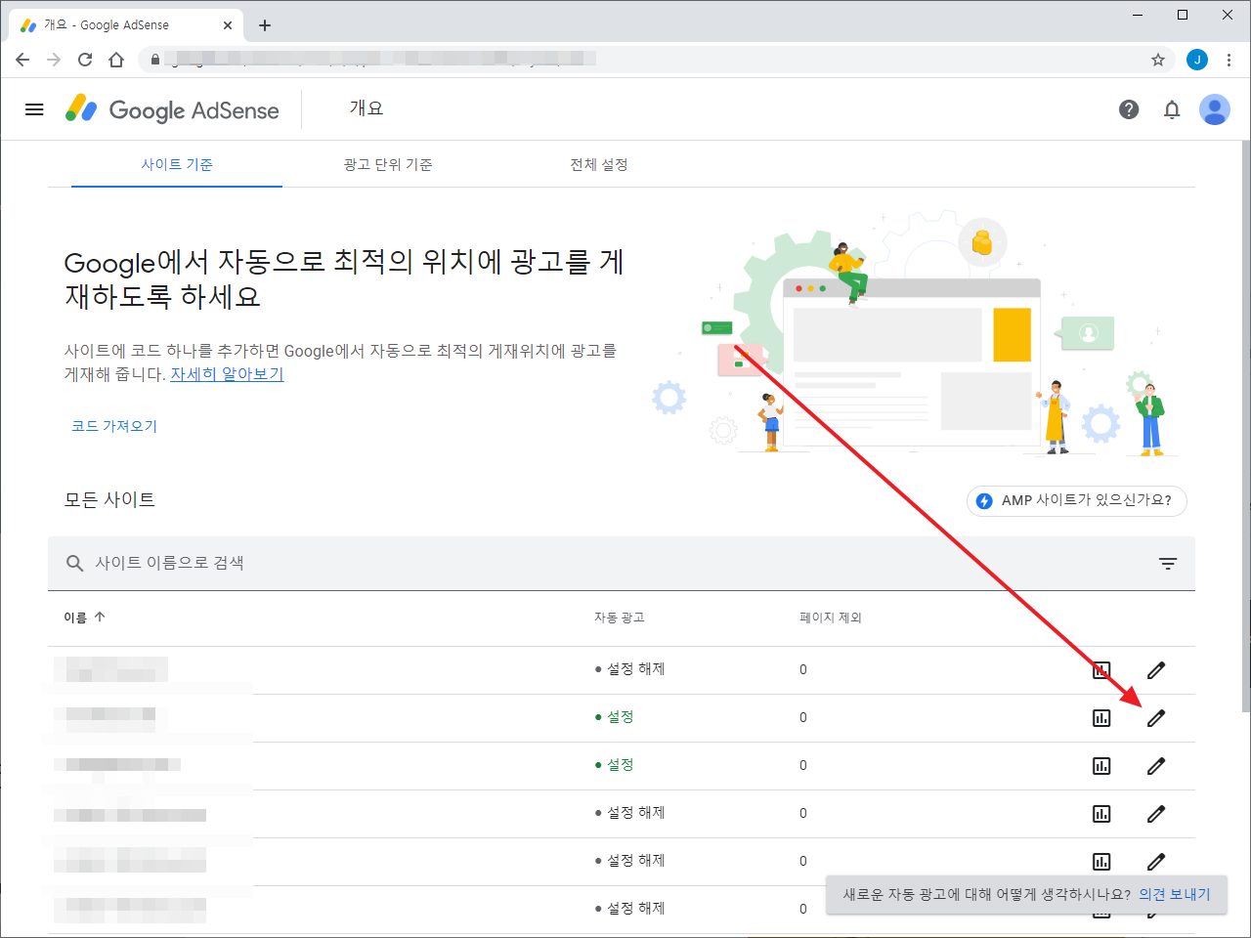
Task: Show AdSense notifications bell
Action: coord(1172,109)
